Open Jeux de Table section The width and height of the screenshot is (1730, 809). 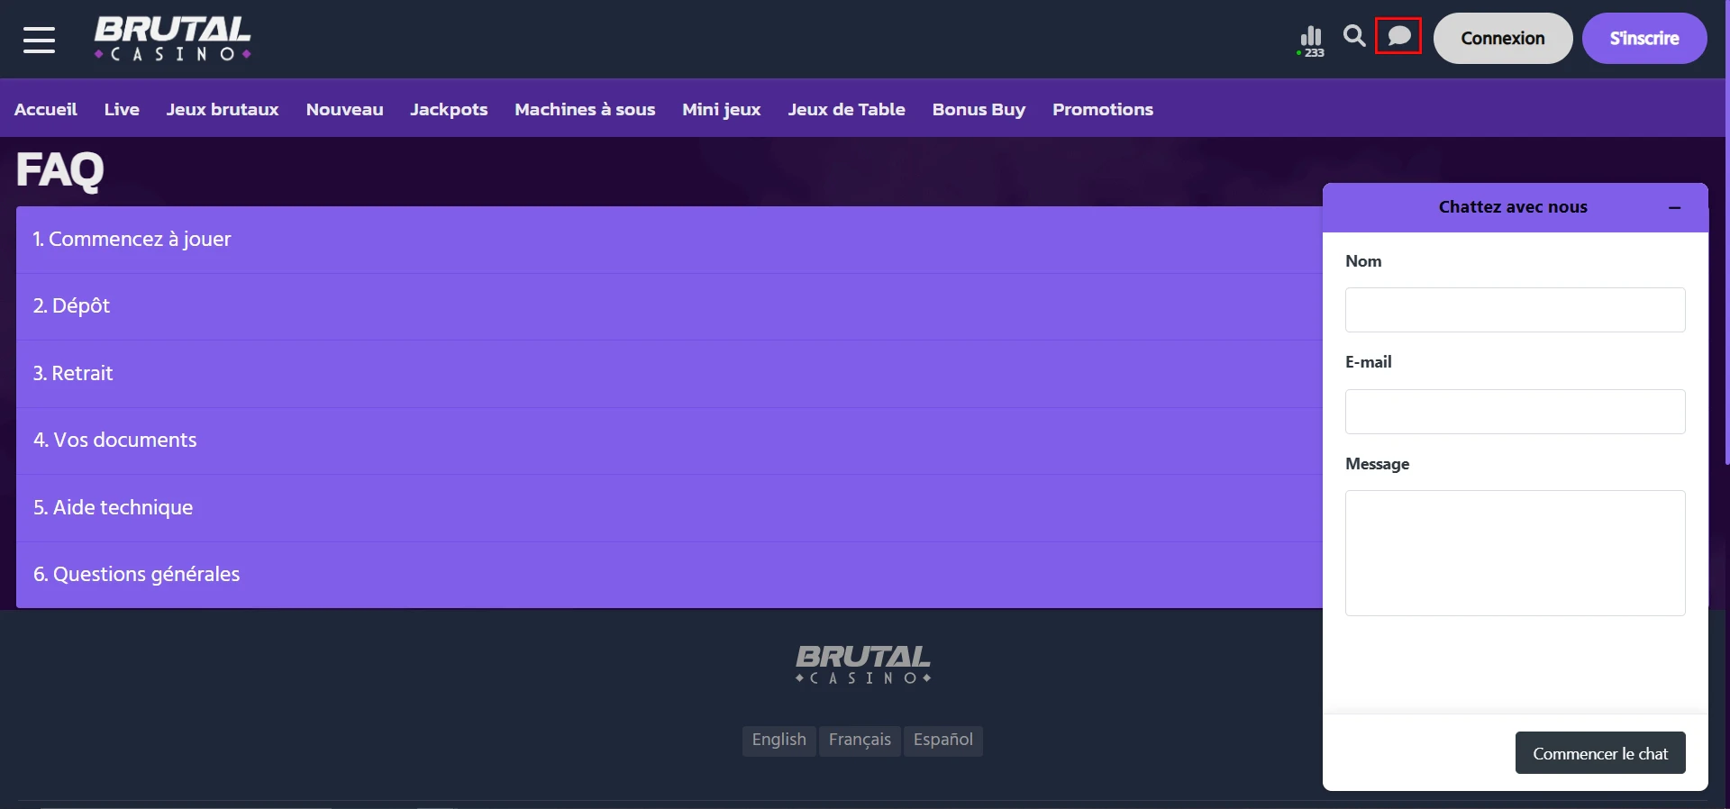tap(846, 109)
